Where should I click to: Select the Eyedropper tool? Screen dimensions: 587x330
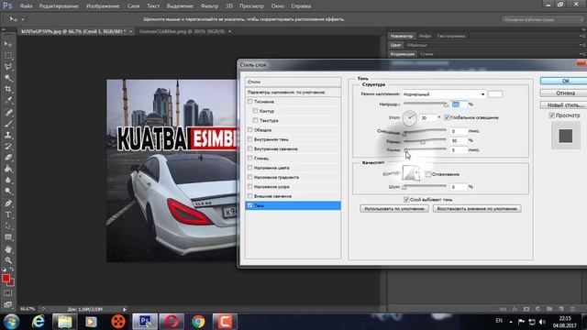click(x=8, y=100)
